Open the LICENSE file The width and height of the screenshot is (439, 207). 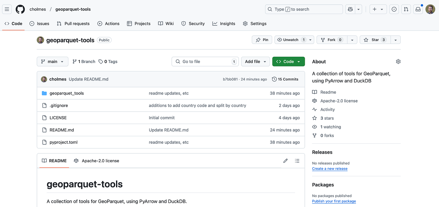58,118
